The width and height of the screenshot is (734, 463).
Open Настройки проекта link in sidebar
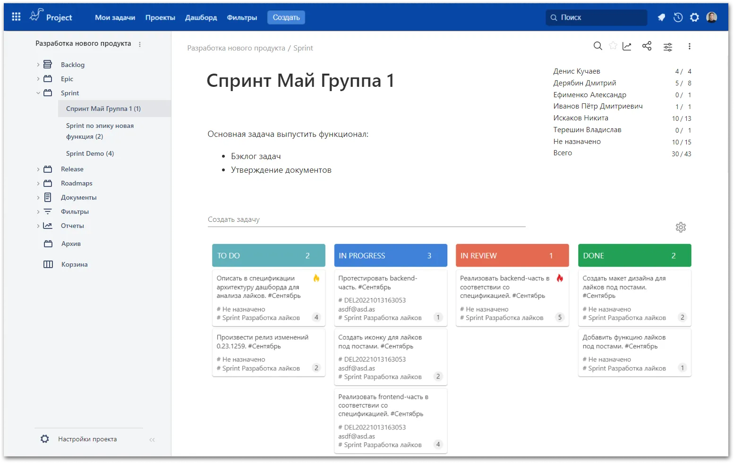pos(87,439)
